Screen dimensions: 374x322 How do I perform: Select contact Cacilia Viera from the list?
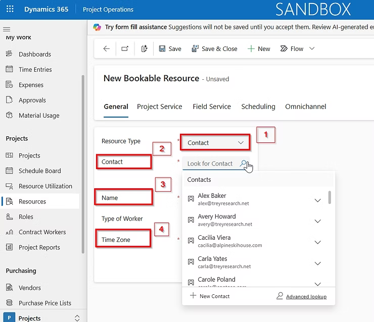255,241
